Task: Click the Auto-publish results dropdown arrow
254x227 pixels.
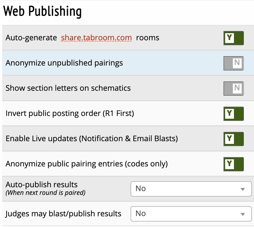Action: tap(242, 189)
